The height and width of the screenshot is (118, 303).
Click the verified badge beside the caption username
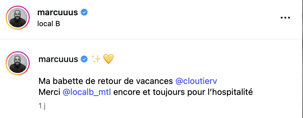coord(84,59)
